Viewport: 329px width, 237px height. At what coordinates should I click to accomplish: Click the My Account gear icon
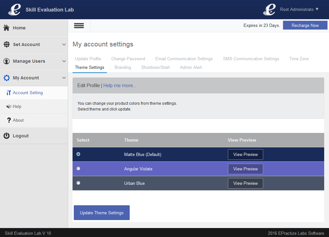pos(6,78)
